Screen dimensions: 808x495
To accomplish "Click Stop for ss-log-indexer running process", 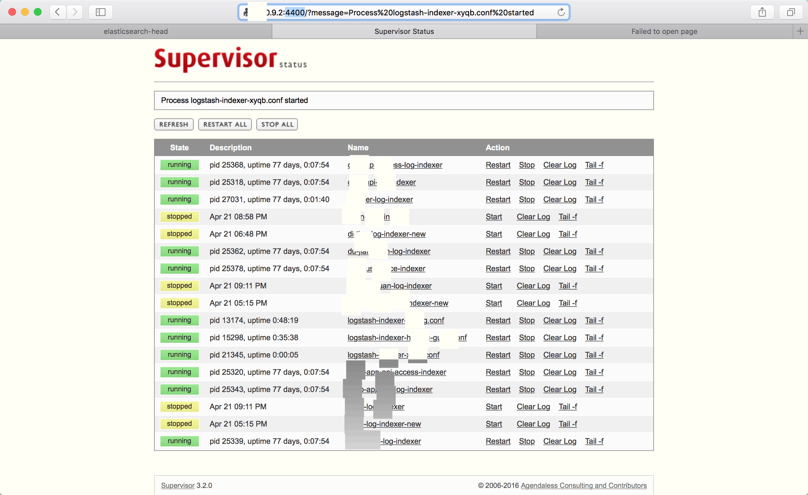I will pos(526,165).
